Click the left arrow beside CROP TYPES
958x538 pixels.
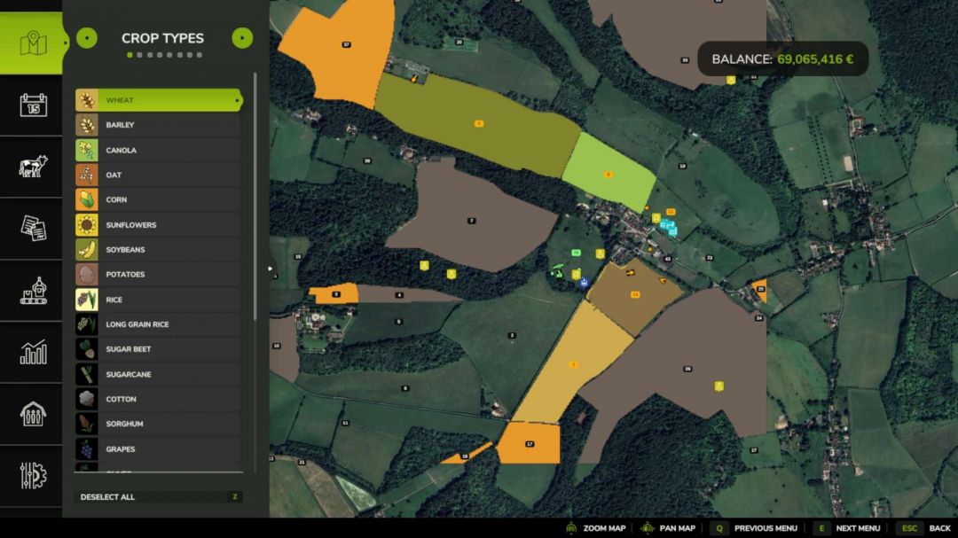[85, 38]
